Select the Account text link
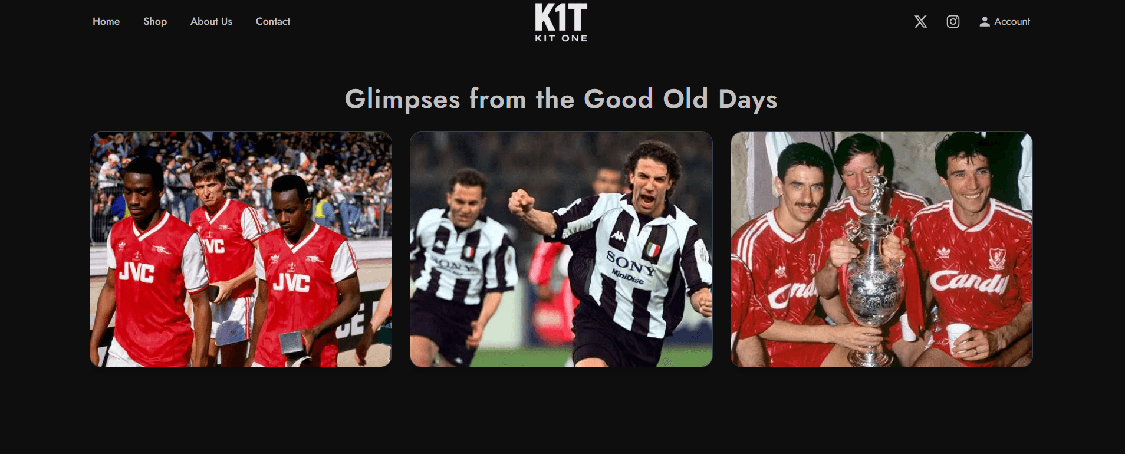 [1012, 21]
